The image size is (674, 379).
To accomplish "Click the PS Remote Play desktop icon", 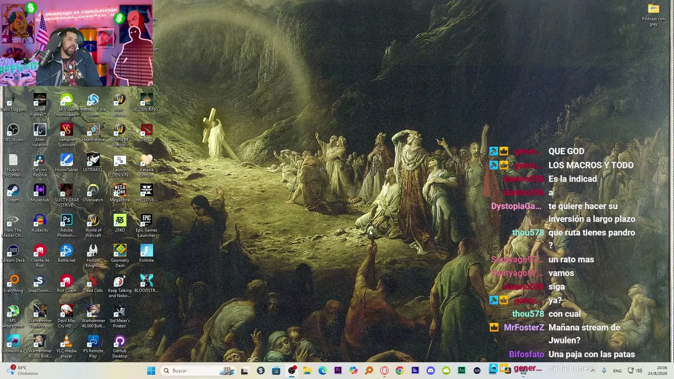I will tap(93, 346).
